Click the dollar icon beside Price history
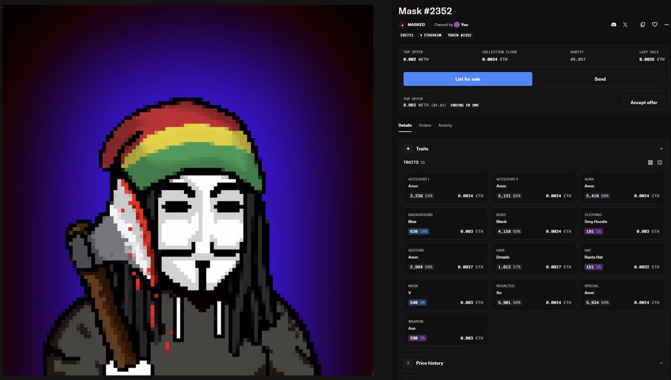The image size is (671, 380). click(x=408, y=363)
